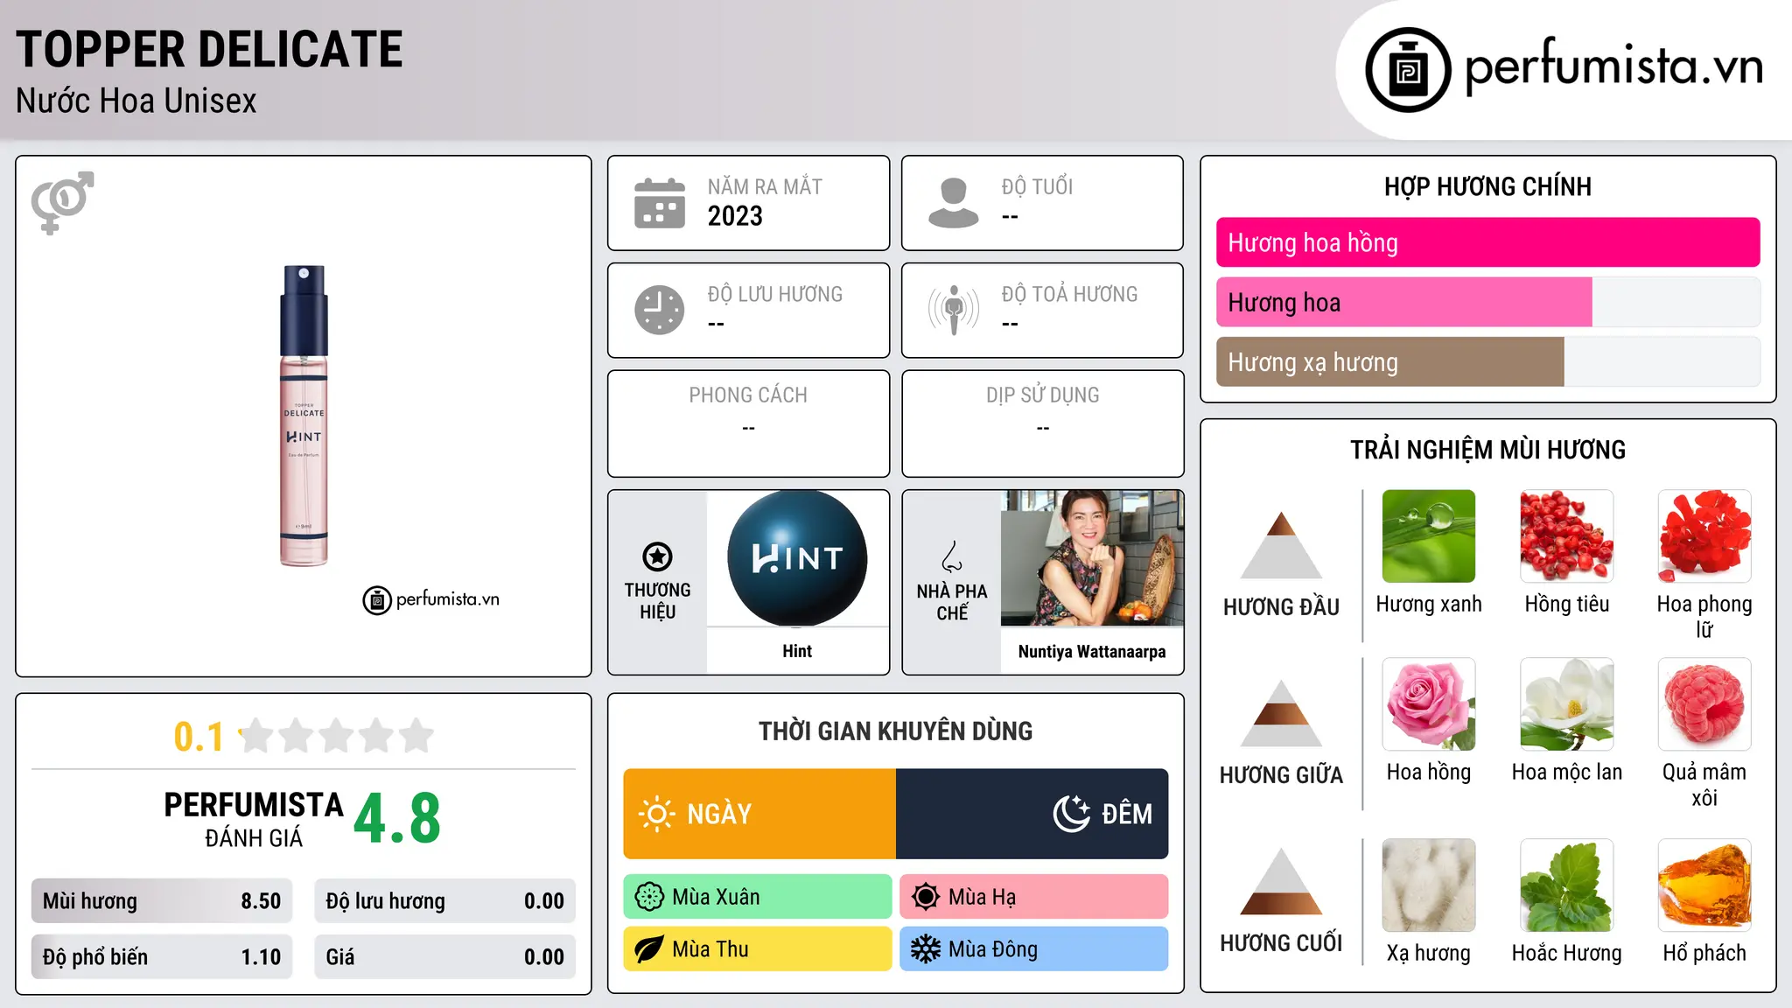This screenshot has height=1008, width=1792.
Task: Click the DỊP SỬ DỤNG card label
Action: pyautogui.click(x=1043, y=395)
